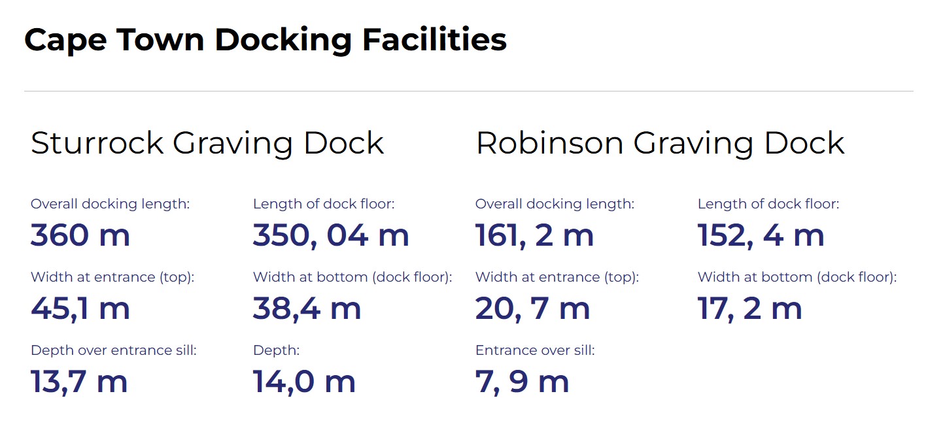This screenshot has width=926, height=430.
Task: Click the 20, 7 m entrance width
Action: click(x=532, y=308)
